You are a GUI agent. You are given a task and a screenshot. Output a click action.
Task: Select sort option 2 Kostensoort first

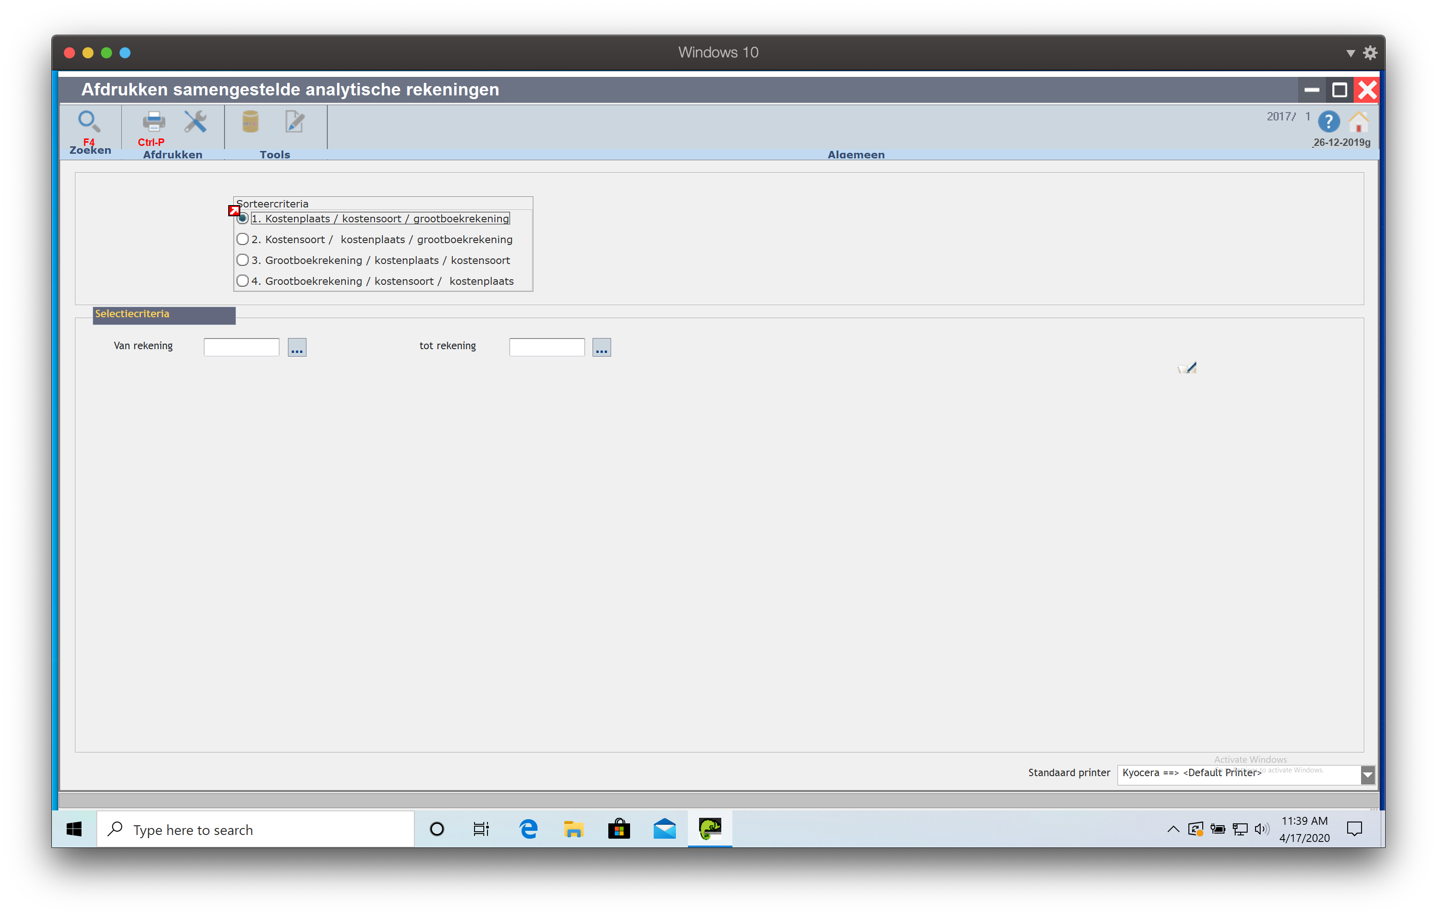242,239
